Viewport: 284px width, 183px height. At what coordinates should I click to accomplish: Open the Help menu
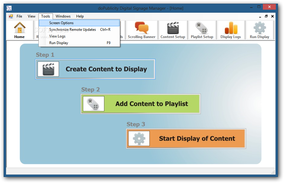coord(80,16)
